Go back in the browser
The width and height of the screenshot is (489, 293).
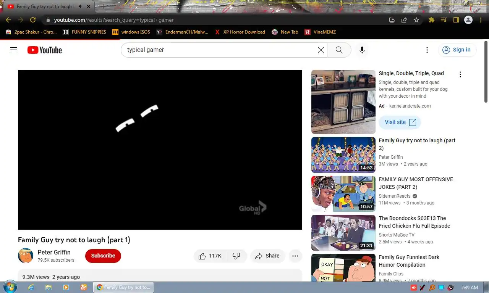(x=8, y=20)
